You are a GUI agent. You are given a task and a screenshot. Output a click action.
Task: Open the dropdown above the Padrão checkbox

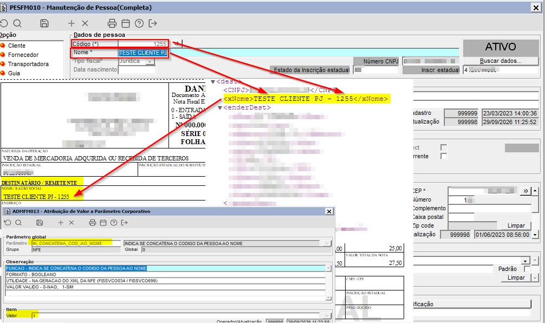tap(525, 261)
